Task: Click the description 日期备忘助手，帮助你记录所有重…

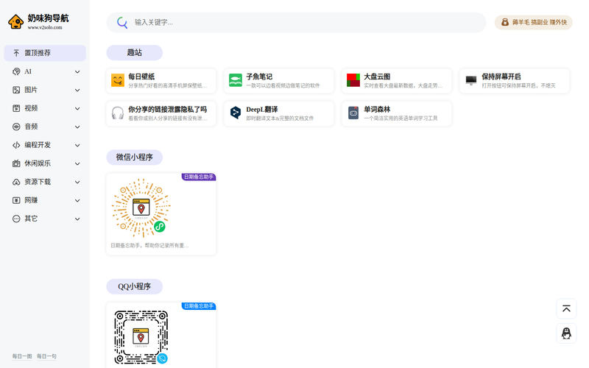Action: (x=149, y=246)
